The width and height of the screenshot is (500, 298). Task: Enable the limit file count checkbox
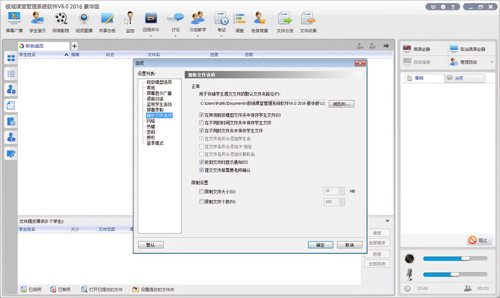(202, 202)
